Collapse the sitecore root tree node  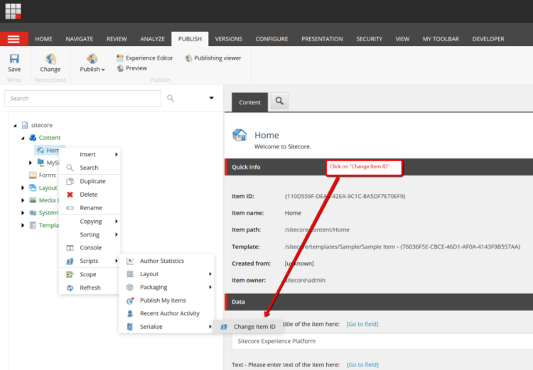(x=15, y=125)
